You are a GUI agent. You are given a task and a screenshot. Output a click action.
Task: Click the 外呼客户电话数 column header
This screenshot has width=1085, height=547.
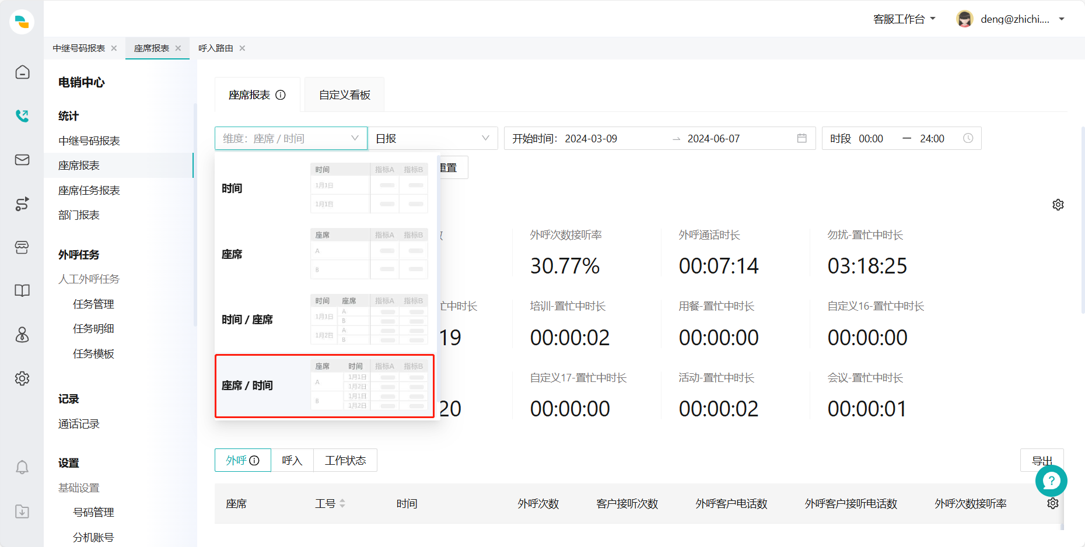(x=731, y=504)
